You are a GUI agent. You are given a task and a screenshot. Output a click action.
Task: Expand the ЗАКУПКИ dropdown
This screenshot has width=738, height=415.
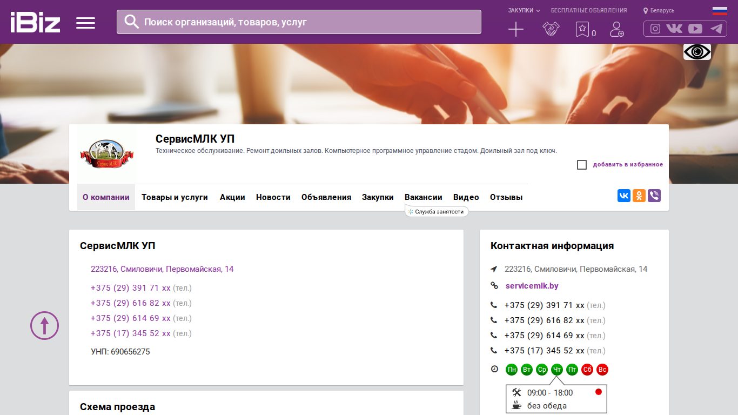click(524, 10)
